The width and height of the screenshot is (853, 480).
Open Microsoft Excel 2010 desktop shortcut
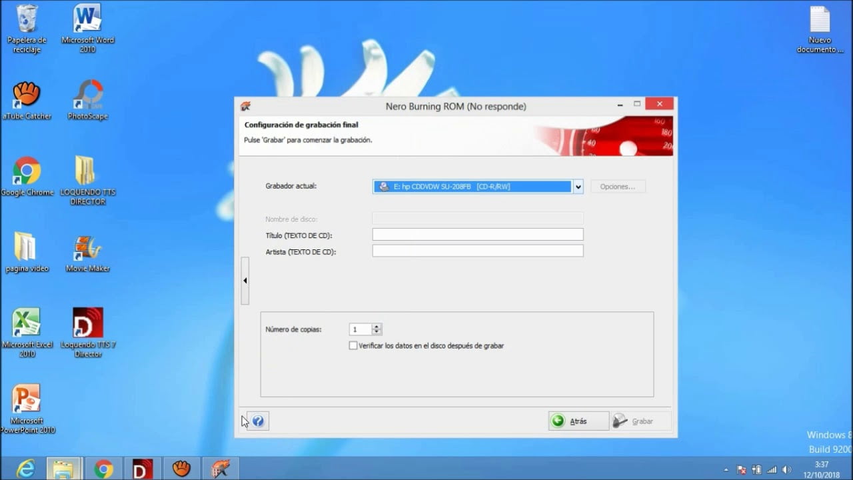(x=27, y=333)
